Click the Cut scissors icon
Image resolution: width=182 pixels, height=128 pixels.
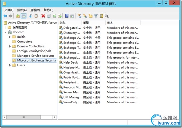point(31,16)
